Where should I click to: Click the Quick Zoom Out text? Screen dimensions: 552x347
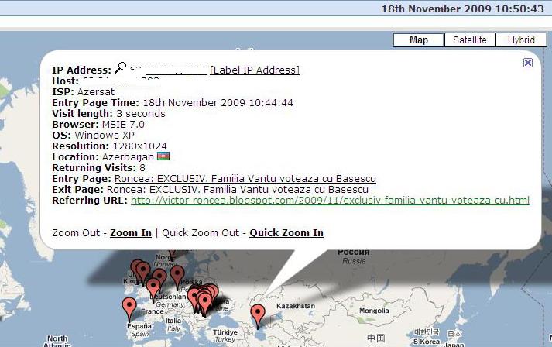(x=201, y=233)
